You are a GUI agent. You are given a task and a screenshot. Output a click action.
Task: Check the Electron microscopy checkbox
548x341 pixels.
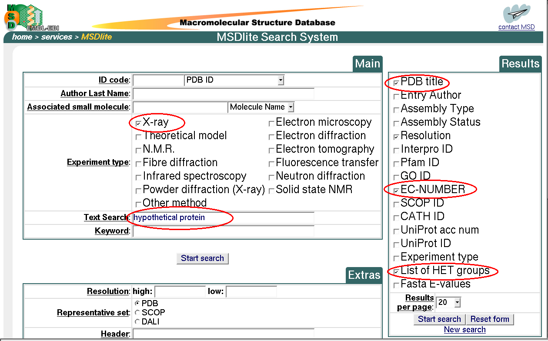pos(271,124)
